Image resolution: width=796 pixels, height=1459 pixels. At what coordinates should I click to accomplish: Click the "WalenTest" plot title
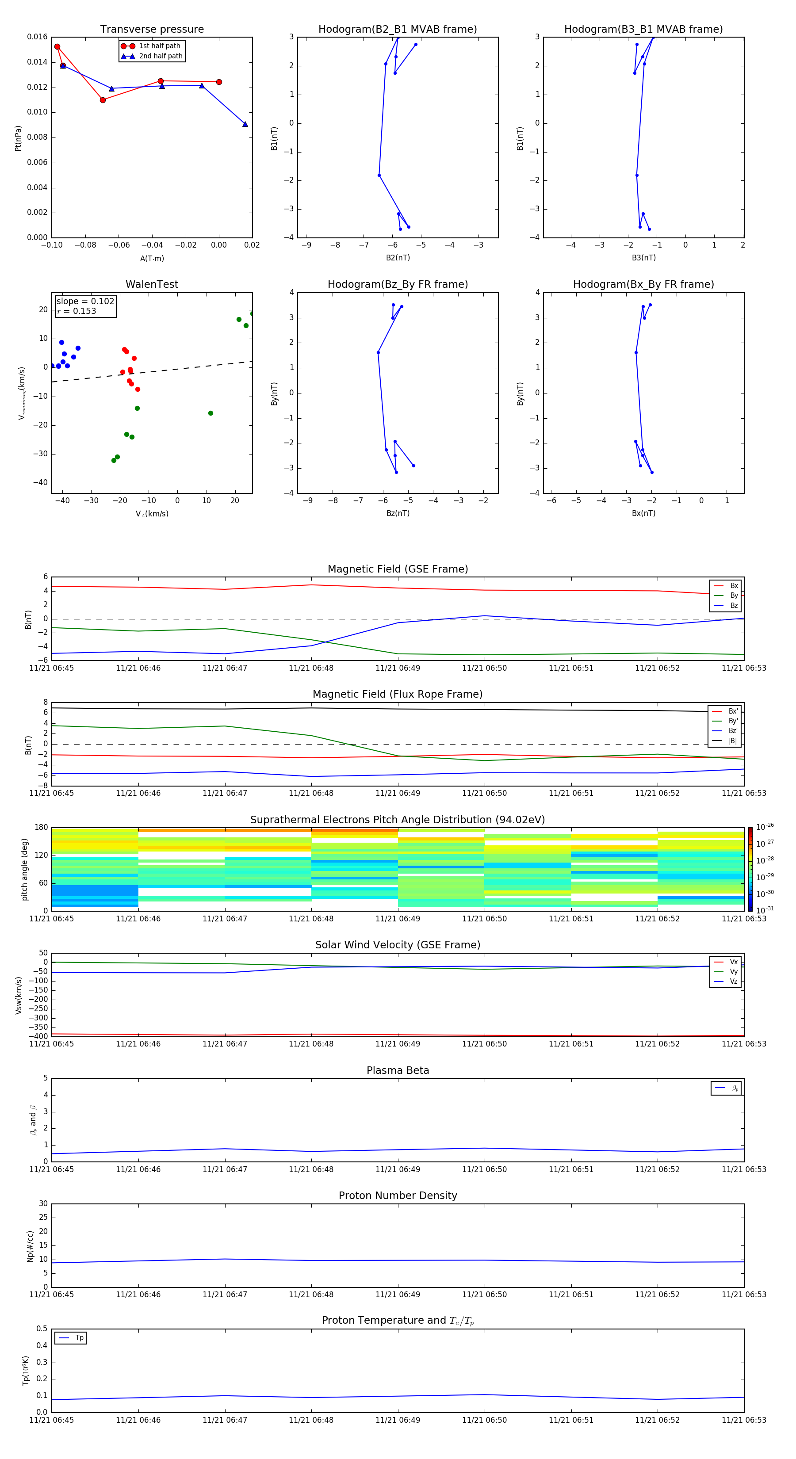click(152, 284)
